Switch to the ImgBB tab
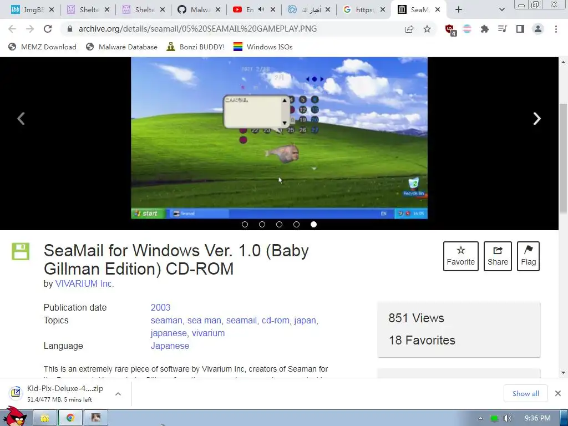 coord(32,10)
